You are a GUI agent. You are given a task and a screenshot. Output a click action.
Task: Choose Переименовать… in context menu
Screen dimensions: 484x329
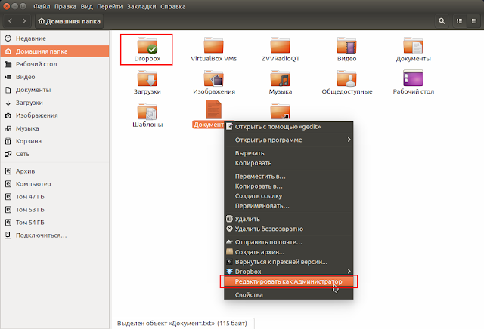pyautogui.click(x=289, y=206)
